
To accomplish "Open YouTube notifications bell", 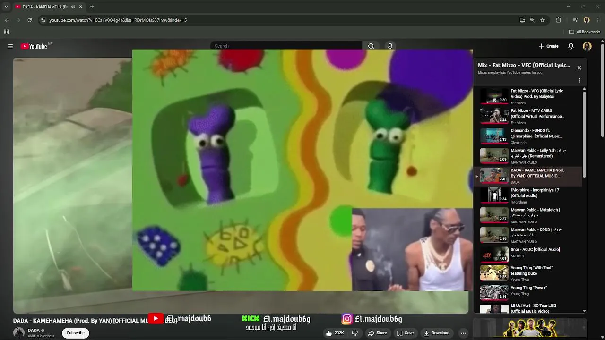I will [x=570, y=46].
